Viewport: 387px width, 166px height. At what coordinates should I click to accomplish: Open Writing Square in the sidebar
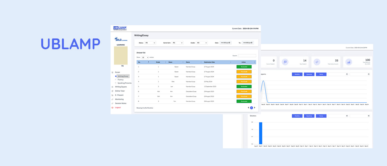click(x=121, y=87)
